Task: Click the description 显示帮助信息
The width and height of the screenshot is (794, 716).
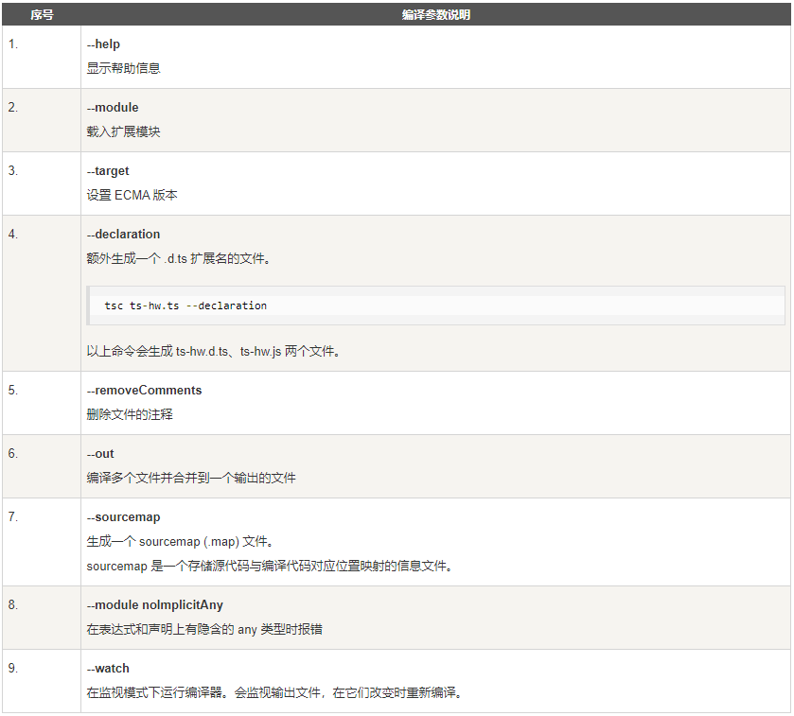Action: pyautogui.click(x=123, y=68)
